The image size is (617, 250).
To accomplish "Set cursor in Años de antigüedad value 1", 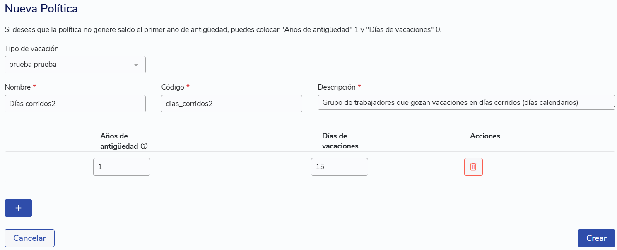I will [x=121, y=167].
